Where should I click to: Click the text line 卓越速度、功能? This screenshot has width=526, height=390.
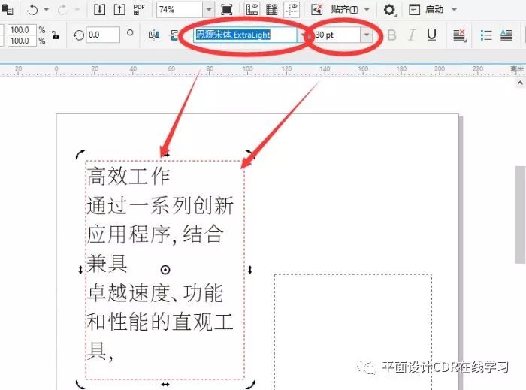pos(155,292)
